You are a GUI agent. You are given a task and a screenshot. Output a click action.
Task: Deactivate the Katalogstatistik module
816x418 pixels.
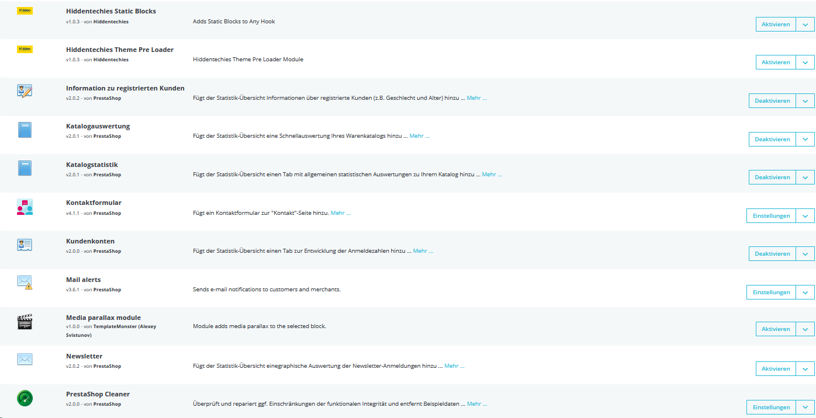coord(772,177)
